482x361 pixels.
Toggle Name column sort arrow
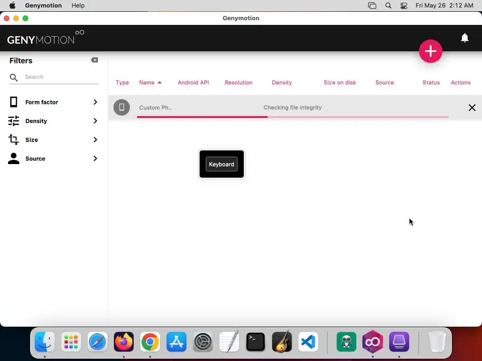(160, 83)
